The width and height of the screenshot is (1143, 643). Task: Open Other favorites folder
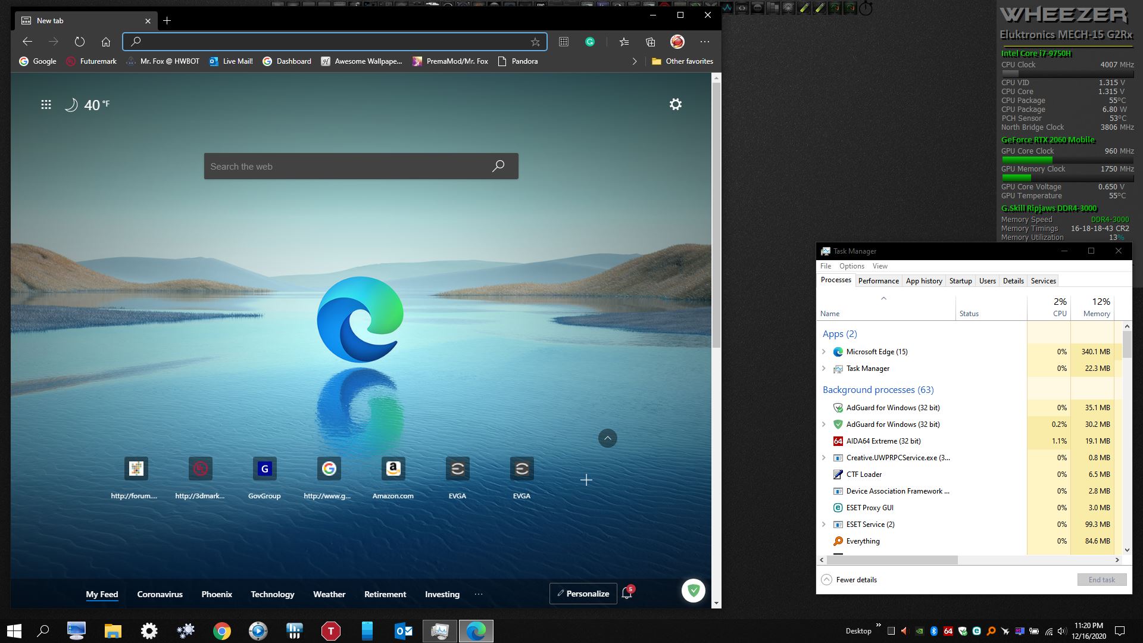[x=682, y=61]
